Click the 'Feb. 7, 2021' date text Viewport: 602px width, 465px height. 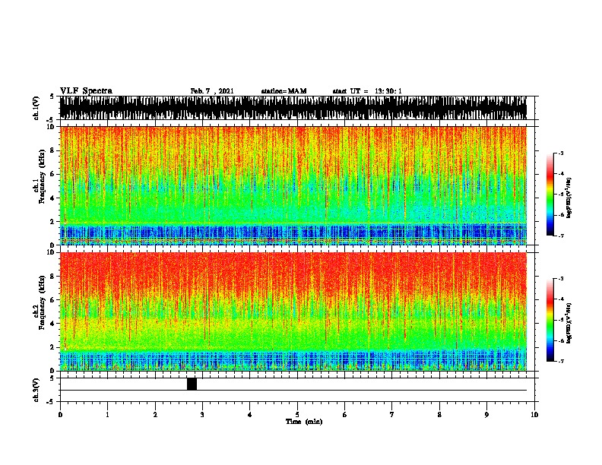[212, 91]
